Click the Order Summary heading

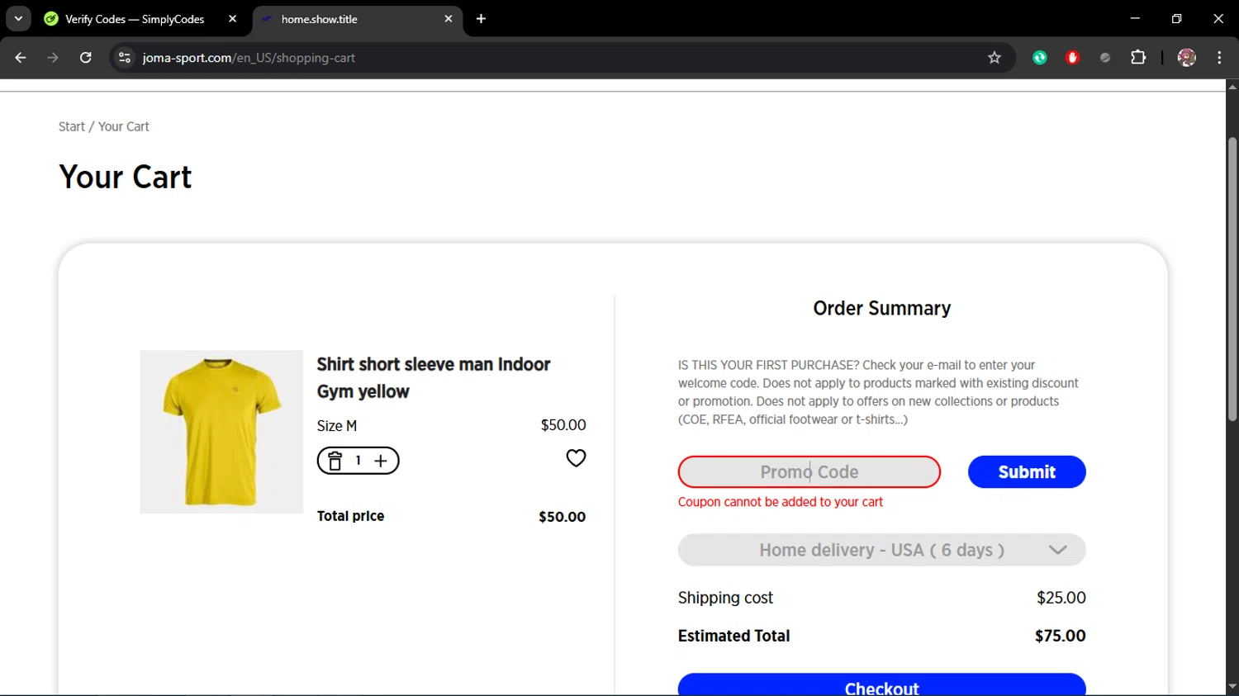click(x=881, y=308)
